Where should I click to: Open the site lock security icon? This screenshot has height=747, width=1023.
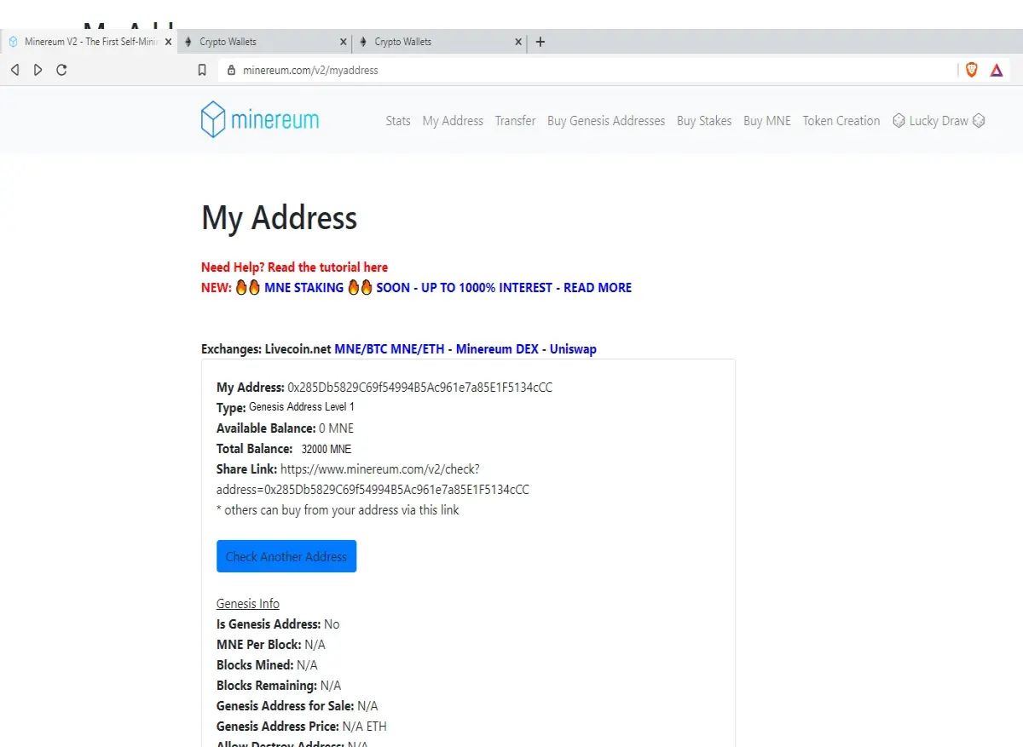click(x=230, y=71)
